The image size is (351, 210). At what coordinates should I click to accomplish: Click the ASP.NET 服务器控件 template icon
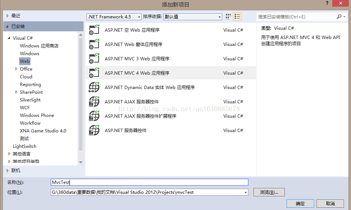[x=94, y=130]
